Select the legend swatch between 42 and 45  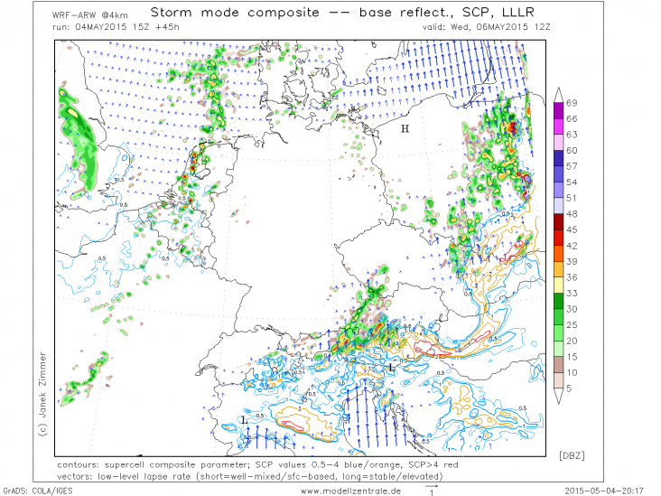pos(559,238)
